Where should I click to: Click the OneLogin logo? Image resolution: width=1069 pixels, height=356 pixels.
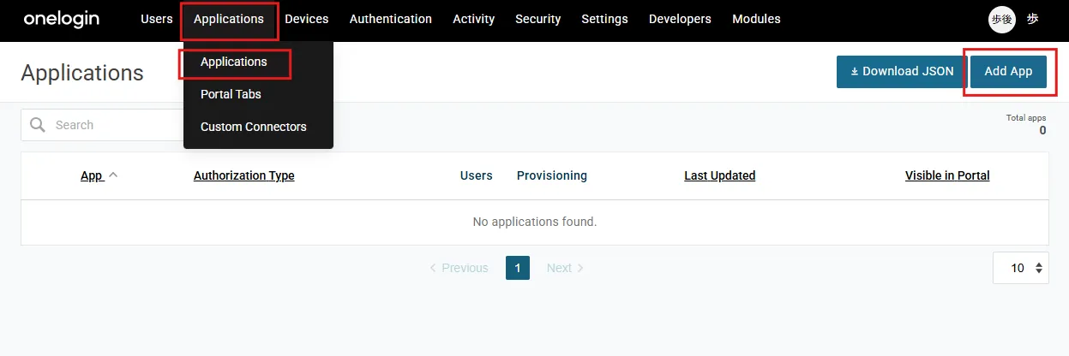[61, 19]
